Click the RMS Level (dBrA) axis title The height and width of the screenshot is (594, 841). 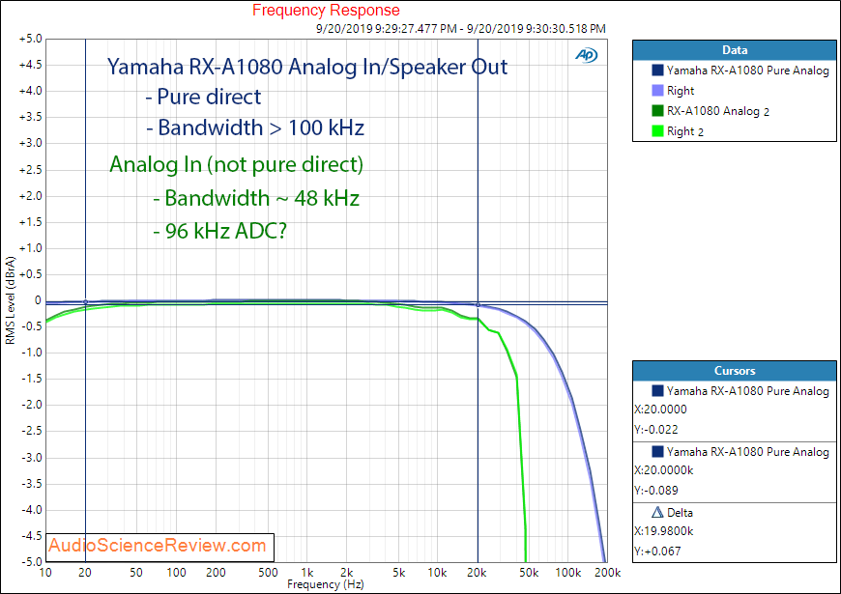click(11, 300)
